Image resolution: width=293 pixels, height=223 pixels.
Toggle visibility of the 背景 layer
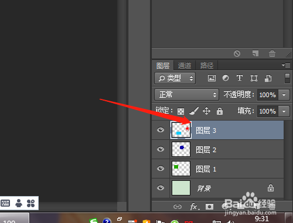(x=161, y=188)
